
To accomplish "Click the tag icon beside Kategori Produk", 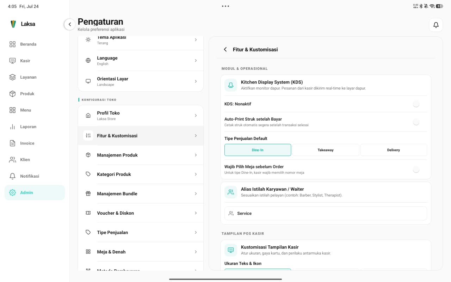I will 88,174.
